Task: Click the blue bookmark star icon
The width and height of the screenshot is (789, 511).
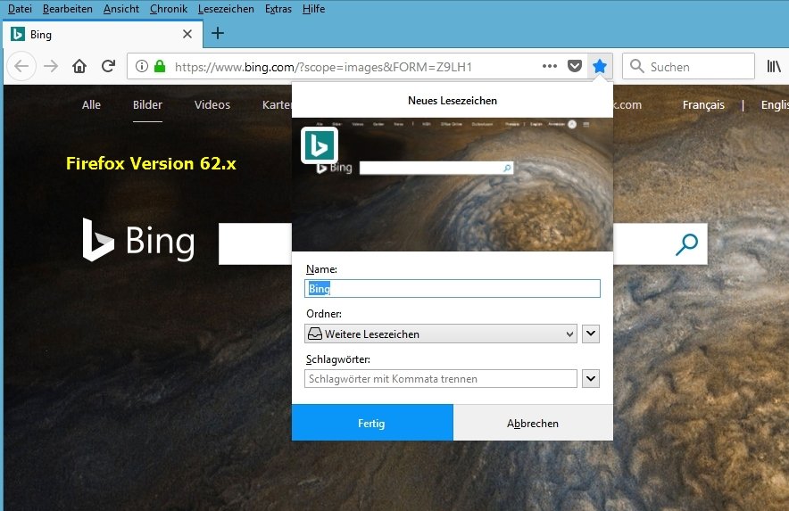Action: (x=599, y=66)
